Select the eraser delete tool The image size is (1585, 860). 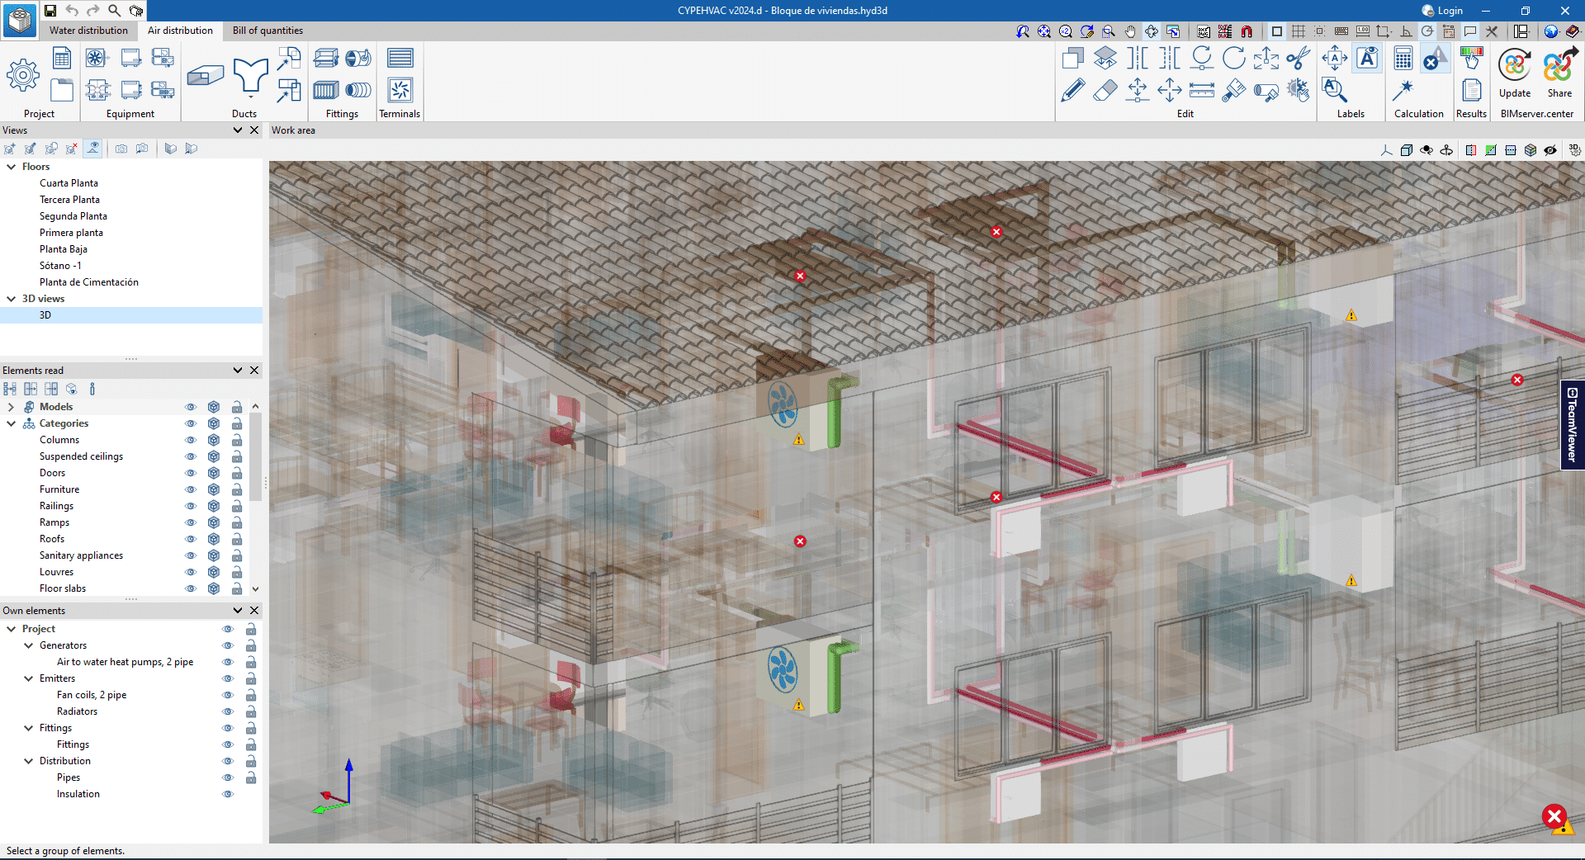pos(1105,90)
